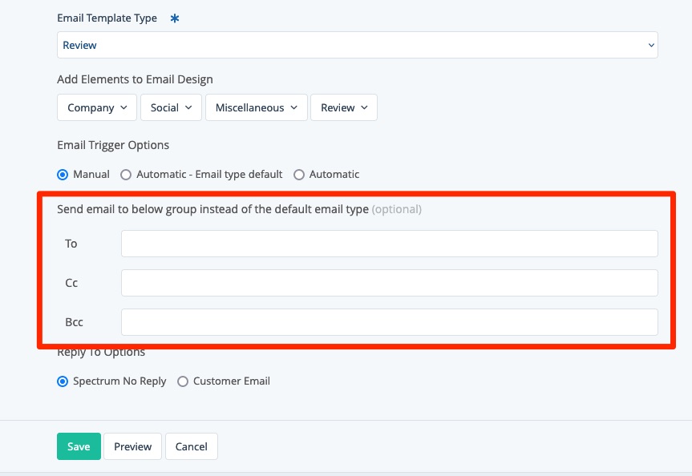Select the plain Automatic trigger radio button
The image size is (692, 476).
[x=299, y=175]
